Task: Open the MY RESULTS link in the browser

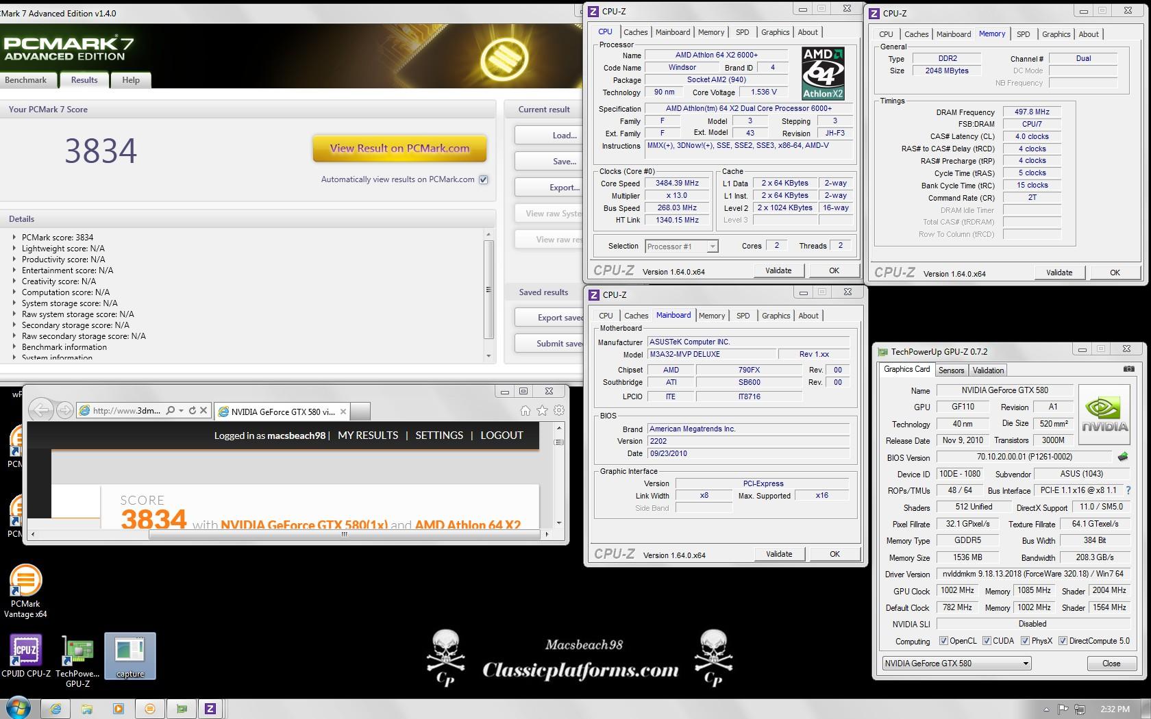Action: coord(368,435)
